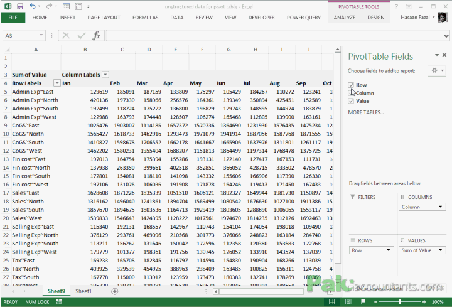Open the Column Labels filter dropdown

(x=105, y=75)
